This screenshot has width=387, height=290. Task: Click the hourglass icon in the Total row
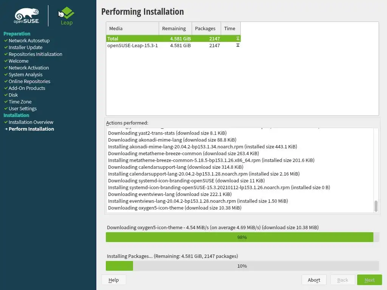coord(238,39)
